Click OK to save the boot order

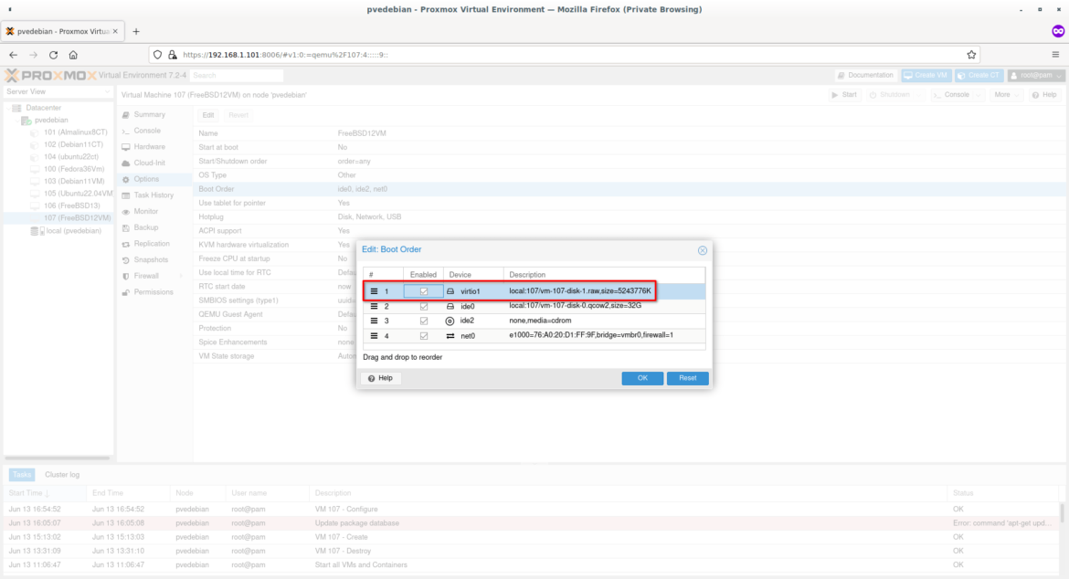pos(642,377)
